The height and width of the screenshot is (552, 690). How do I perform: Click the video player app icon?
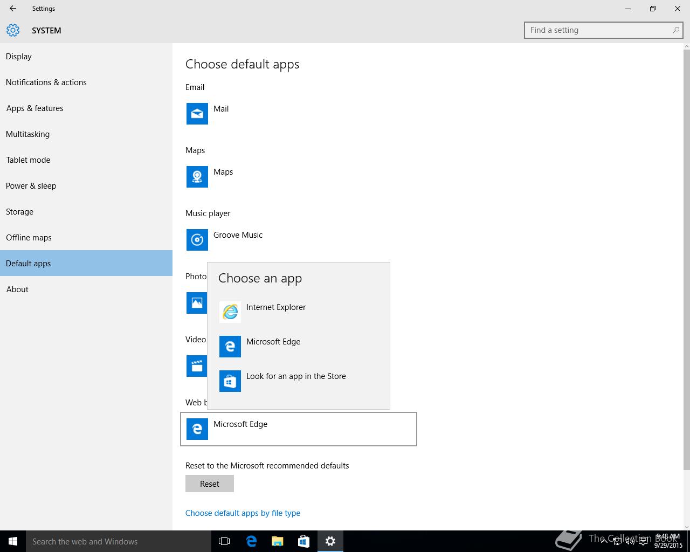tap(197, 366)
